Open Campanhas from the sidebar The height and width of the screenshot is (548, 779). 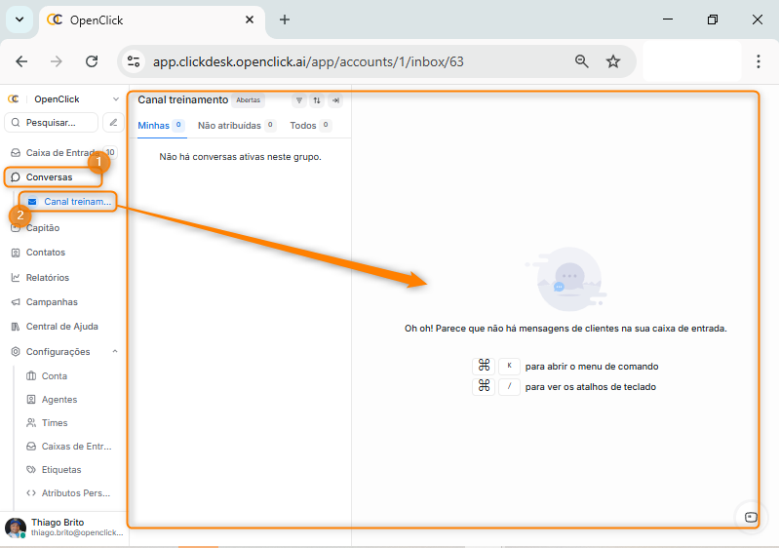coord(51,302)
